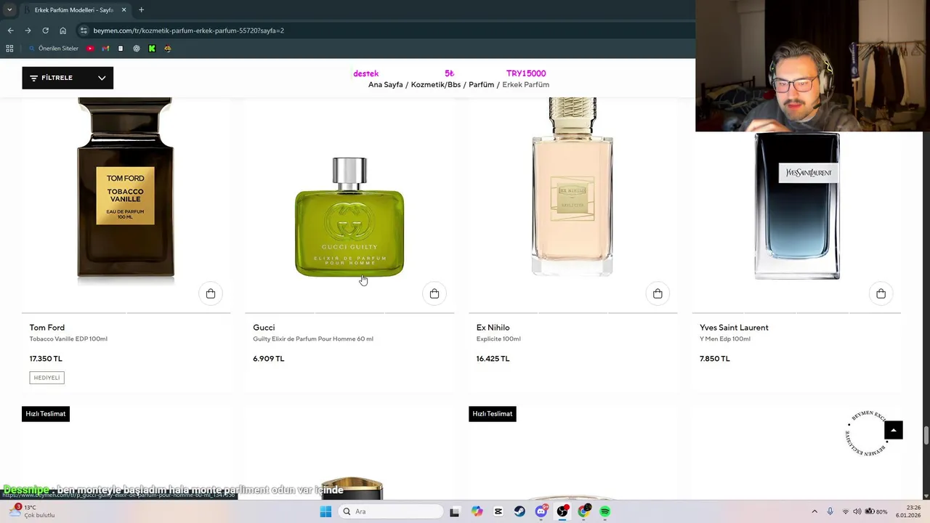Click Explicite 100ml description
Screen dimensions: 930x523
(498, 339)
